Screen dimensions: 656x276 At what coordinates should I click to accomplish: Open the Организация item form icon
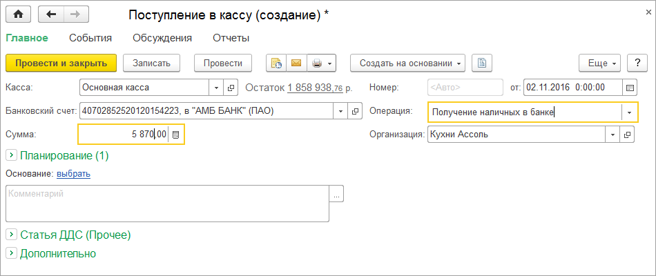628,135
